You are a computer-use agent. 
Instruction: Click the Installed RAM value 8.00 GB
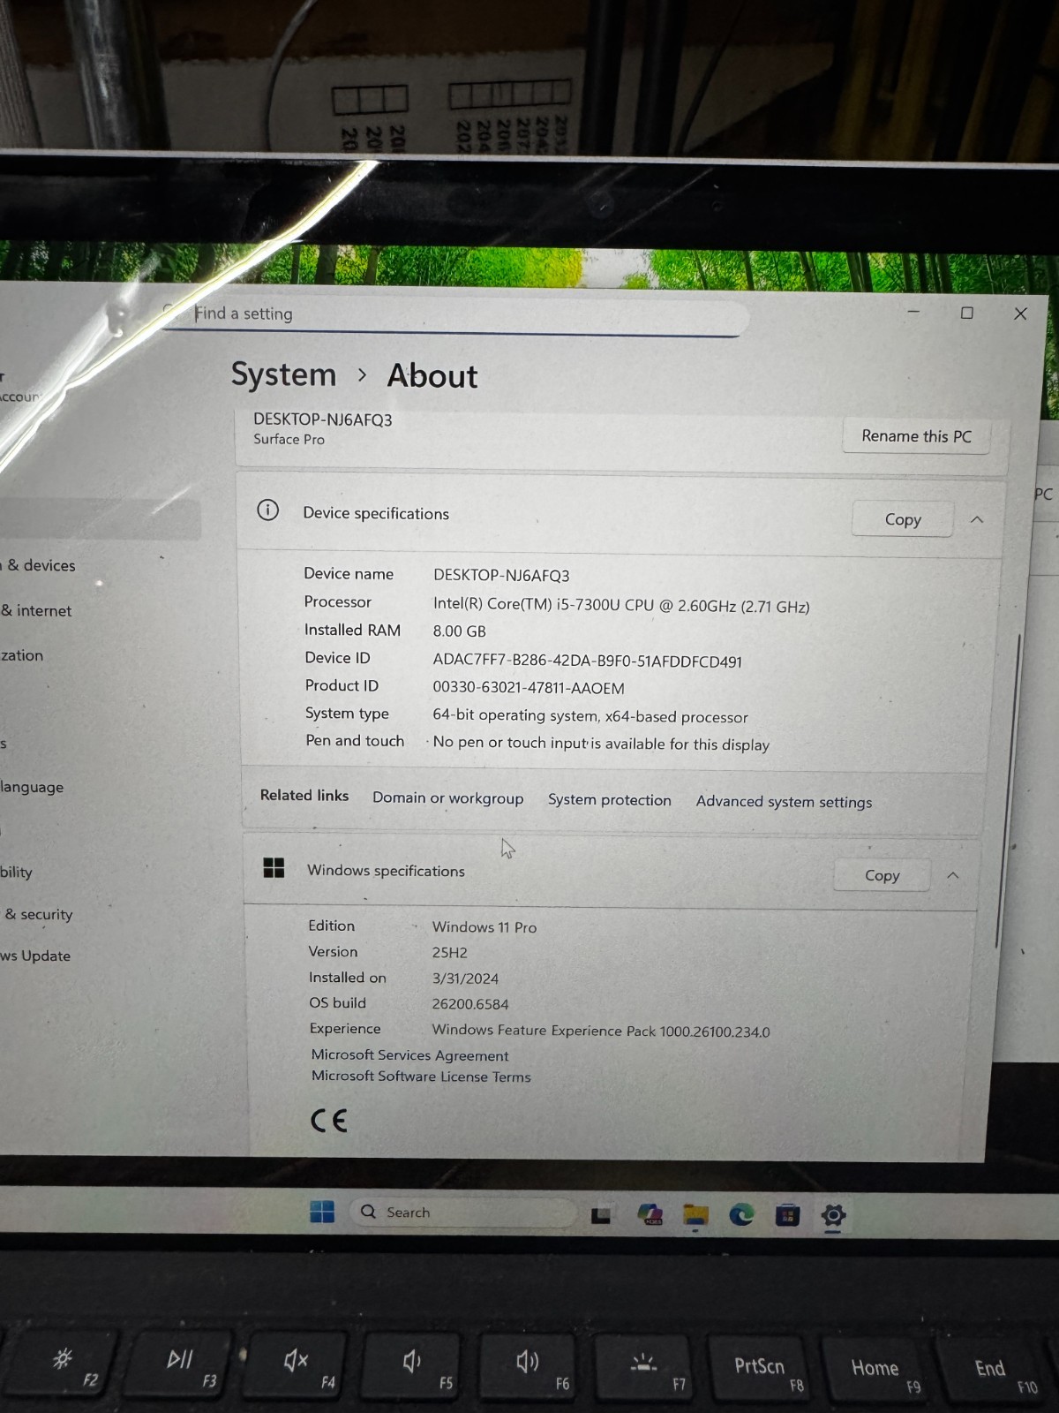pos(459,631)
